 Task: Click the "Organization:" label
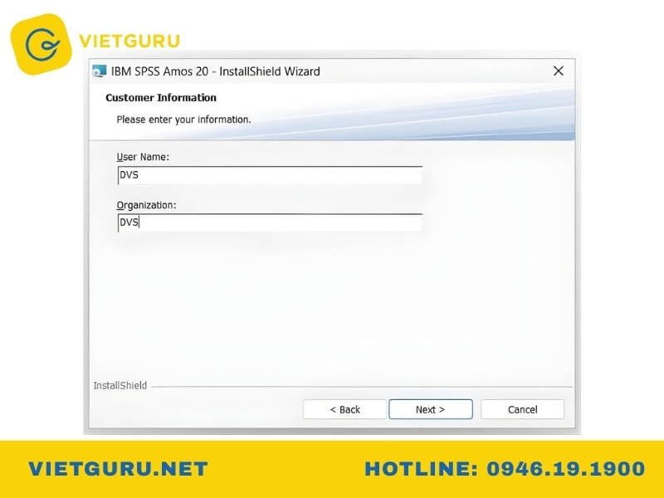(x=146, y=205)
